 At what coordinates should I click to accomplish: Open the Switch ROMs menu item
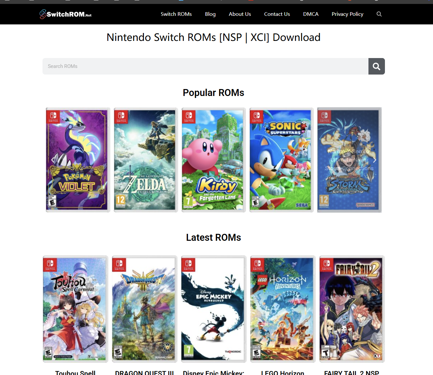point(176,14)
